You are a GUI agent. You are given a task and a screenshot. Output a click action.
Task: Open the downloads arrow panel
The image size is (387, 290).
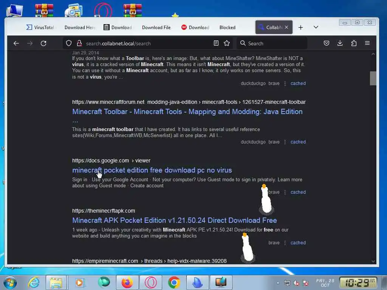click(340, 43)
